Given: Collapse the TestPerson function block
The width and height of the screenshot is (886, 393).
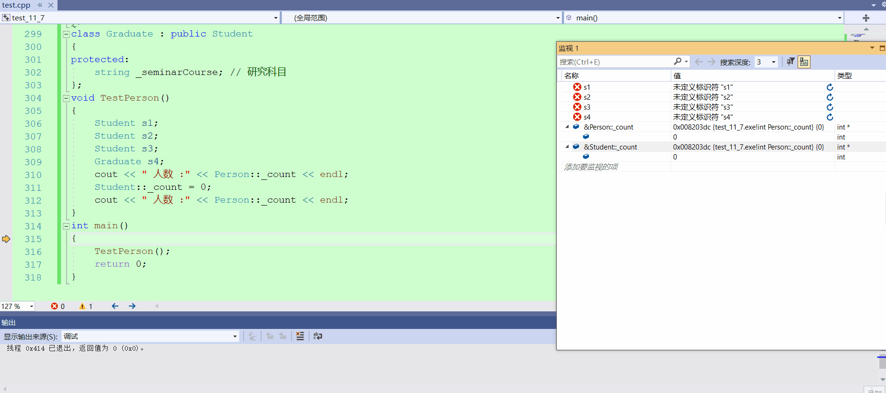Looking at the screenshot, I should [x=67, y=98].
